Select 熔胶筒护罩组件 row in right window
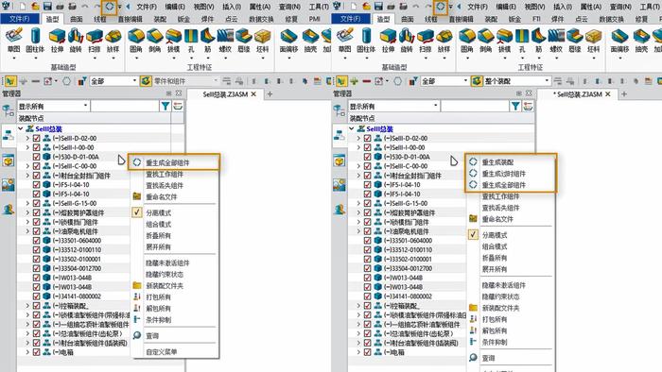This screenshot has height=372, width=662. [412, 212]
